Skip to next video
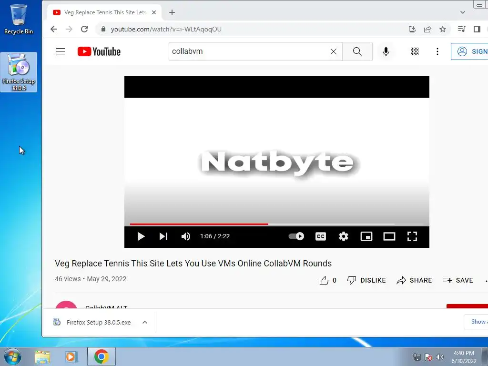This screenshot has width=488, height=366. click(x=163, y=236)
